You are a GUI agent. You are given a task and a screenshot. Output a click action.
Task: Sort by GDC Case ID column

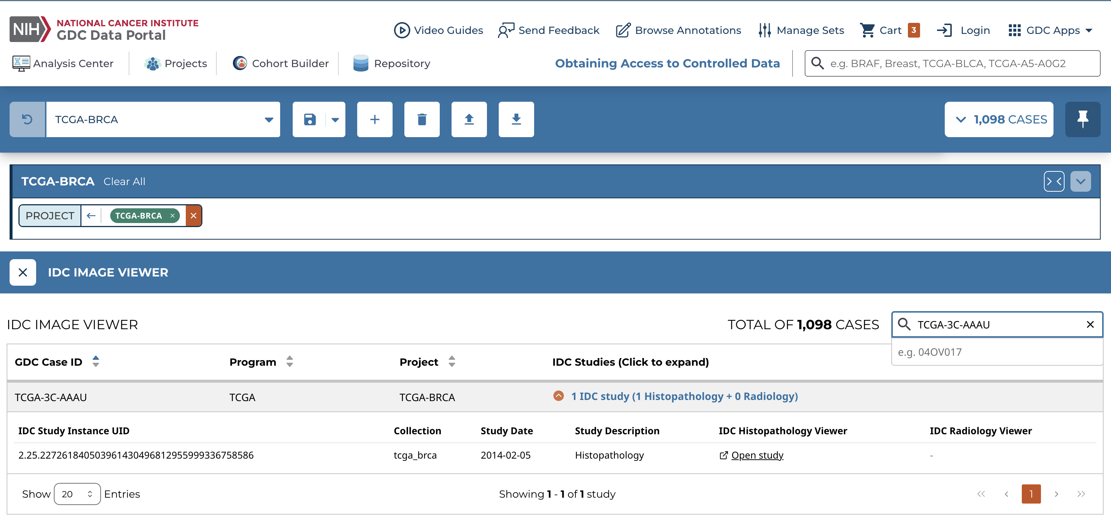(96, 362)
